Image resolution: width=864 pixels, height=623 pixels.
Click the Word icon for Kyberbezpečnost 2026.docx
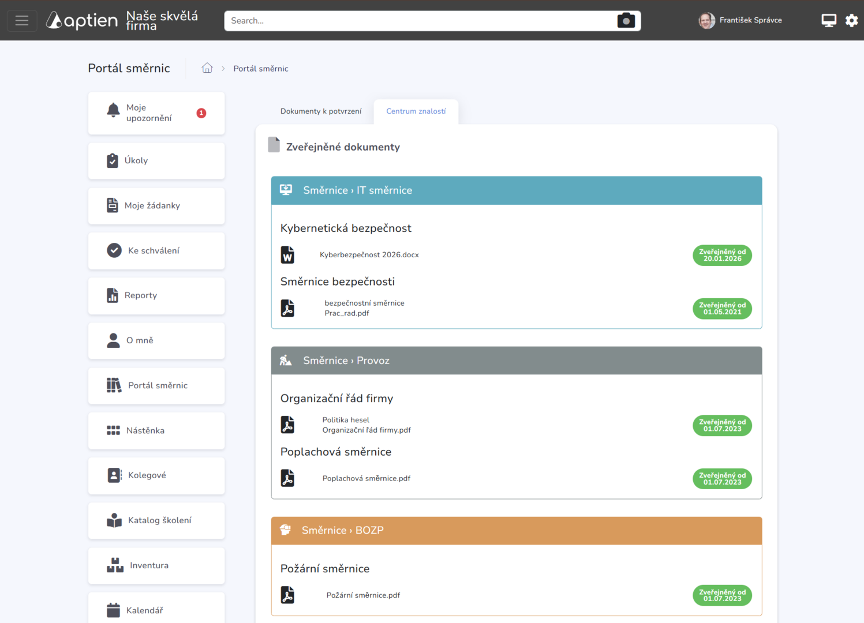pyautogui.click(x=287, y=255)
